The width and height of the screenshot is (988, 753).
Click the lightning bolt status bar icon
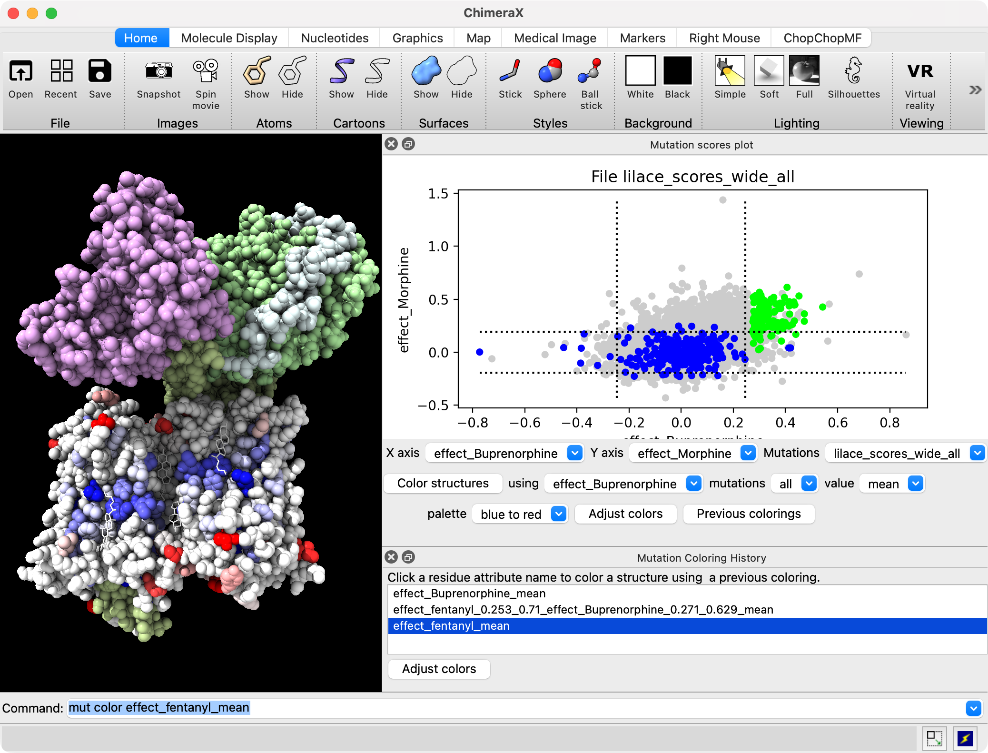pyautogui.click(x=965, y=738)
